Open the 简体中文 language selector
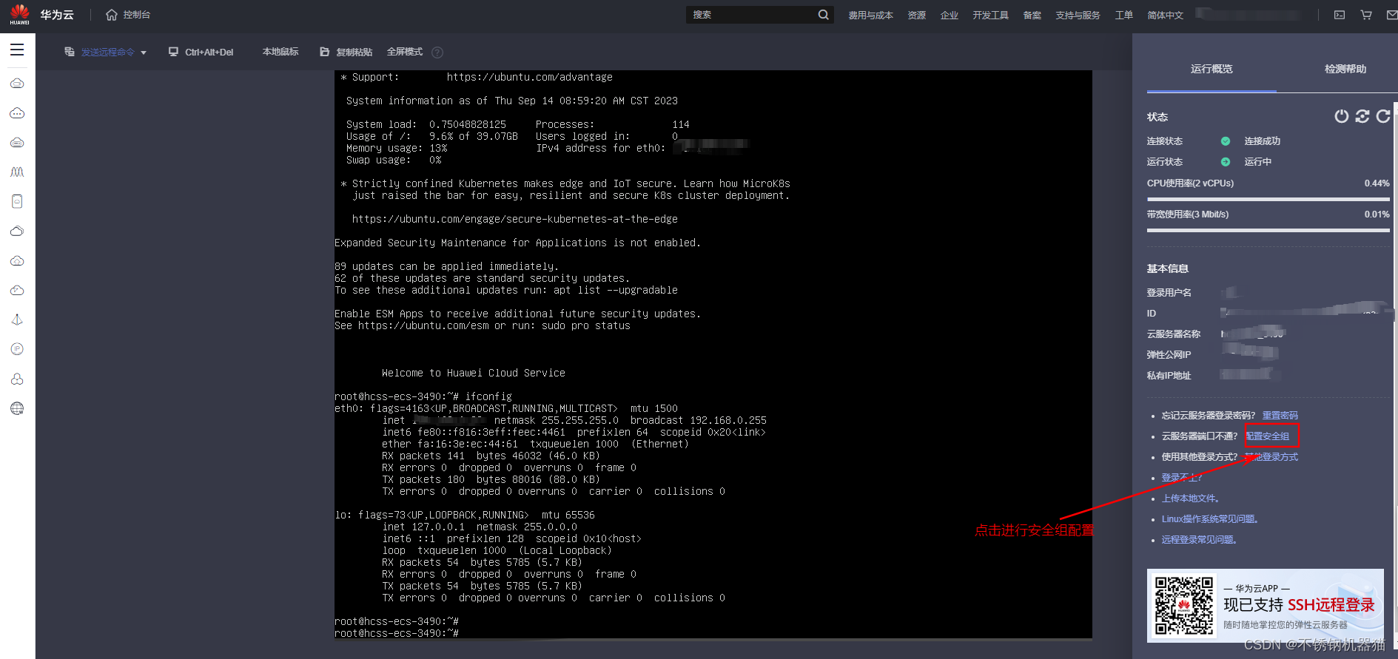1398x659 pixels. pyautogui.click(x=1166, y=16)
